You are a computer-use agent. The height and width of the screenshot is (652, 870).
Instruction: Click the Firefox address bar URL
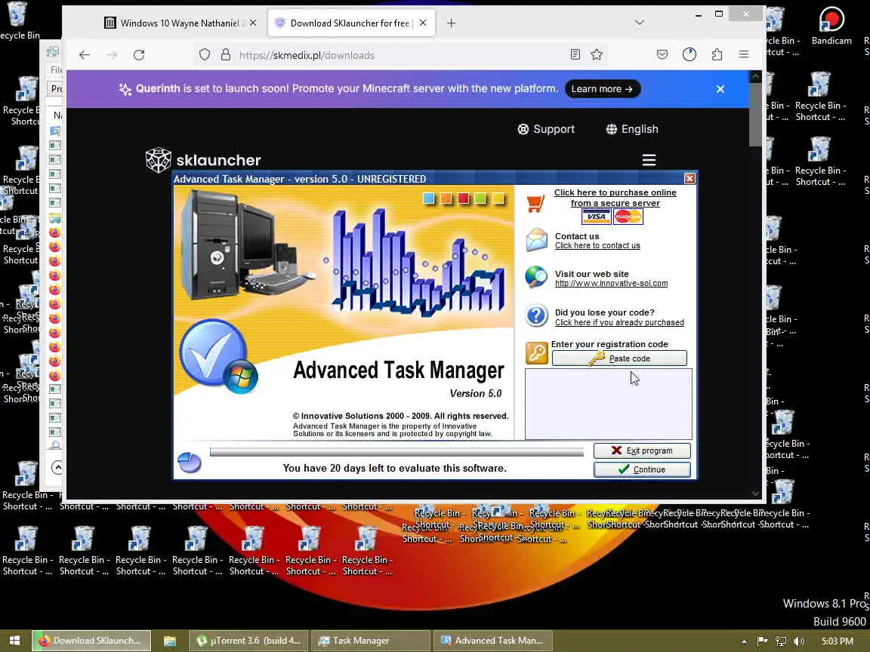click(307, 55)
